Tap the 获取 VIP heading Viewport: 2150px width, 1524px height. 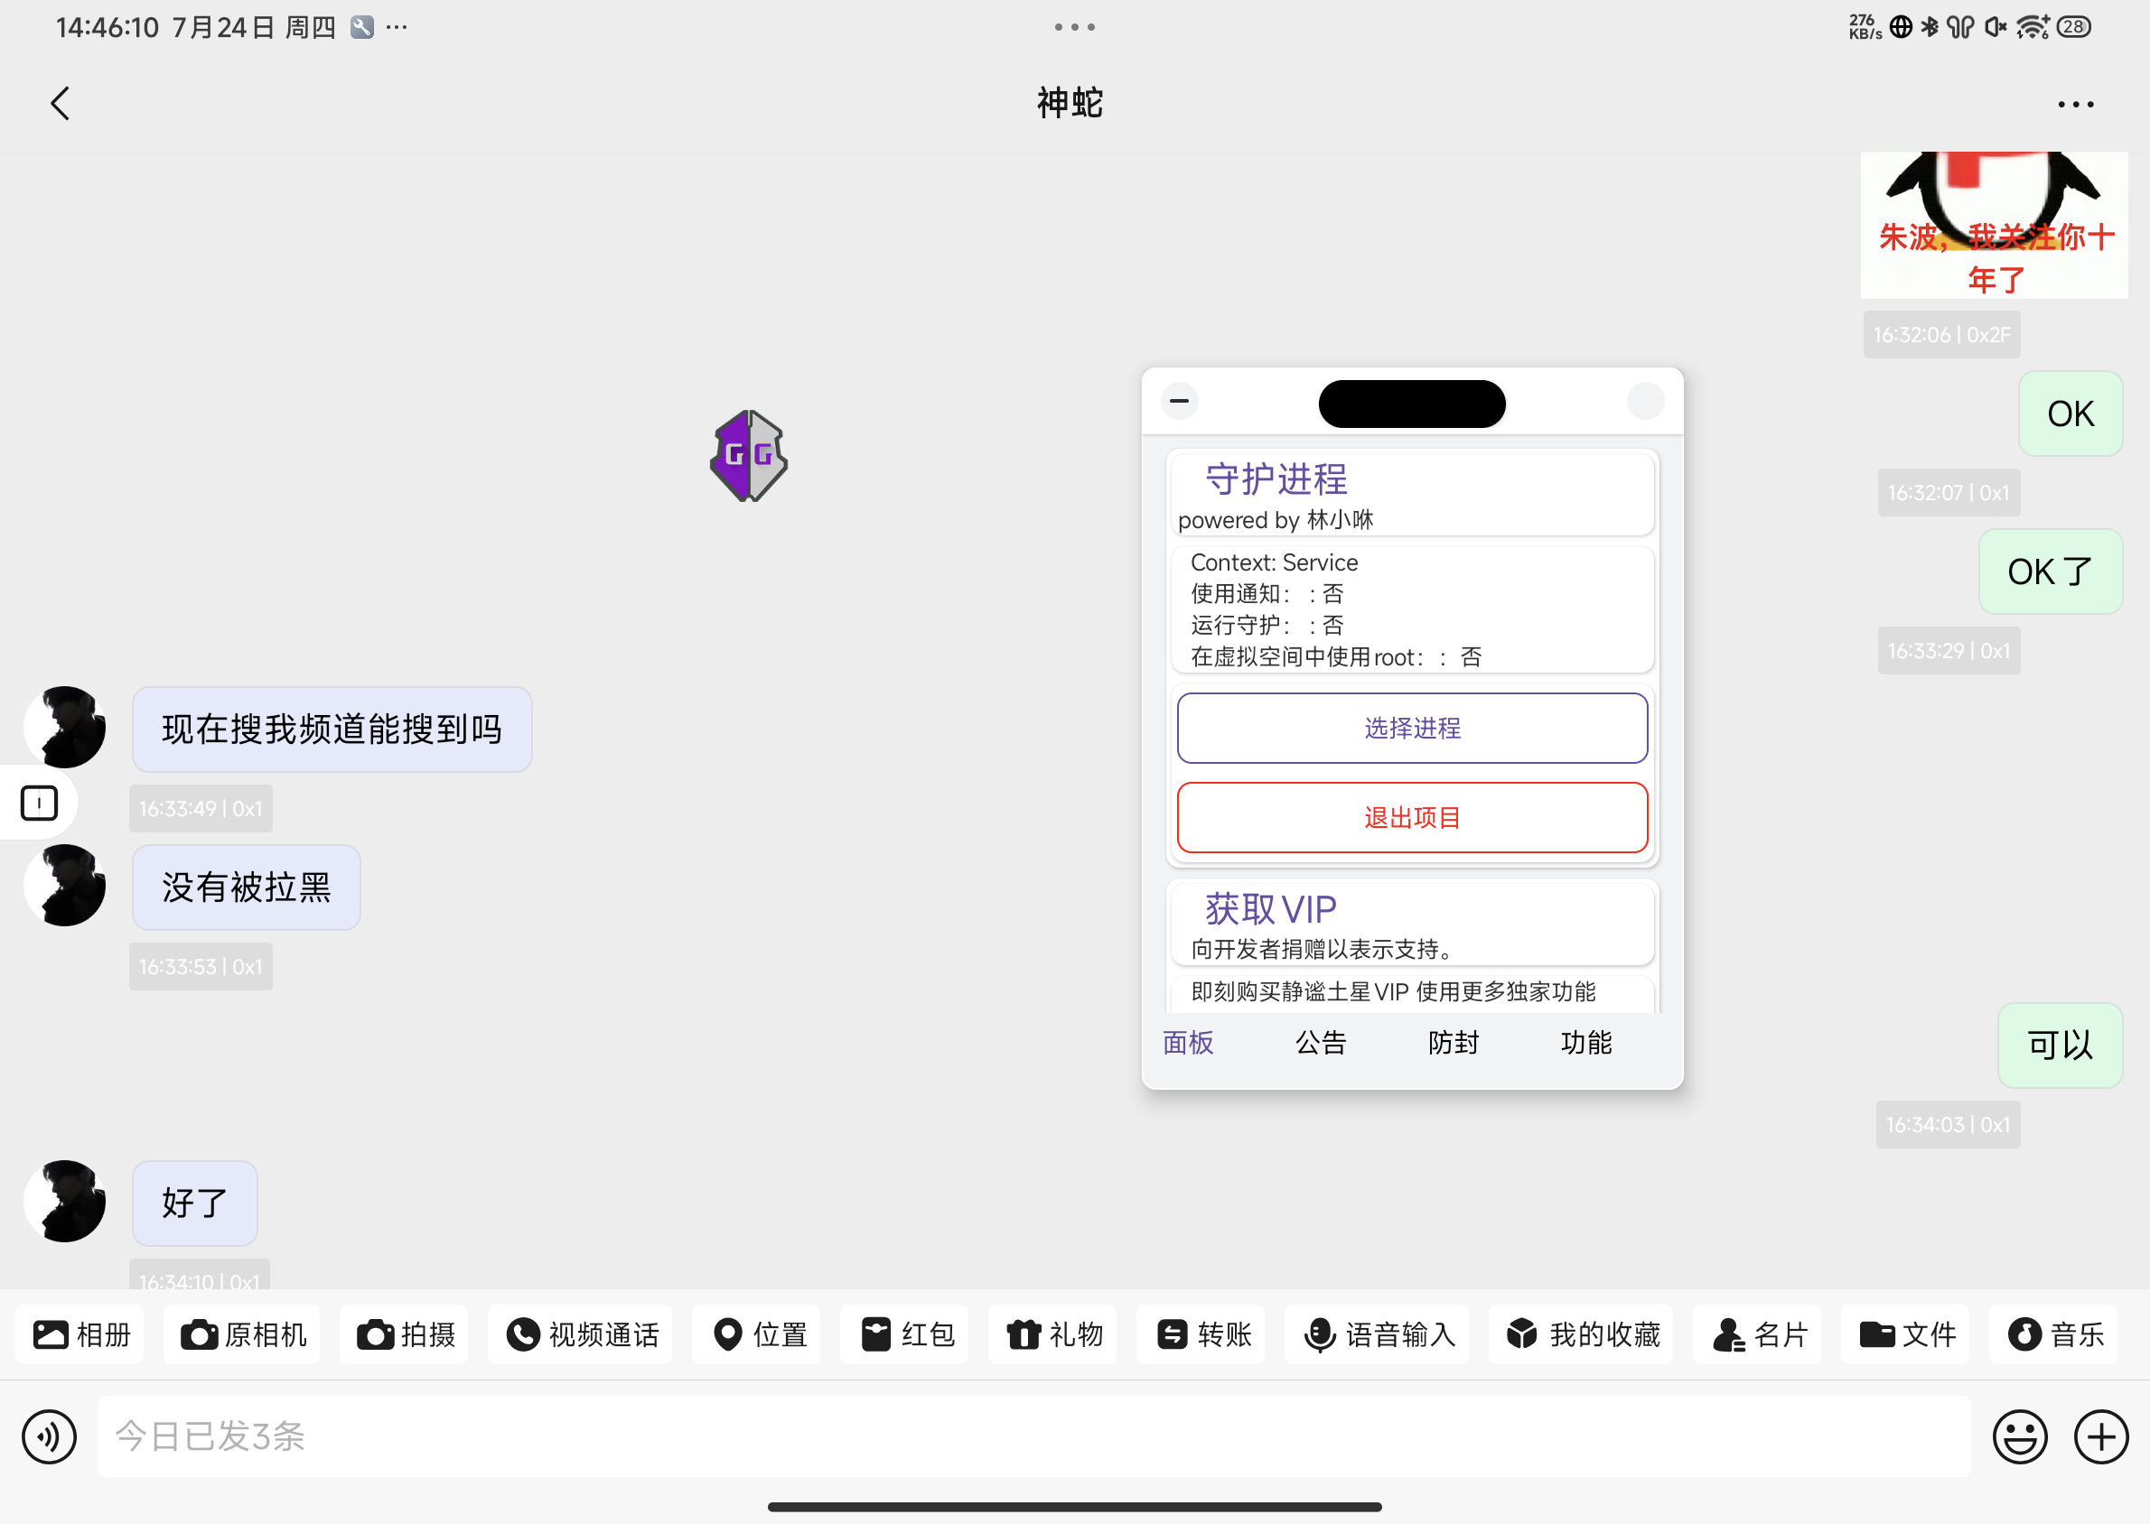pyautogui.click(x=1270, y=909)
